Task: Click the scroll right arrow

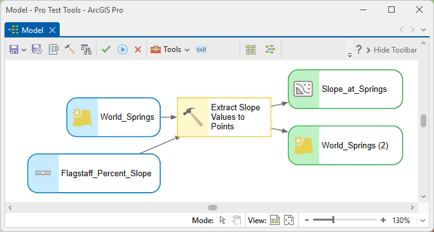Action: (x=412, y=207)
